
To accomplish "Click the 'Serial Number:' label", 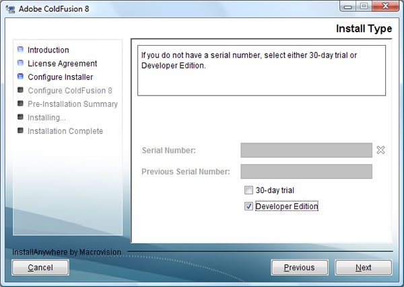I will point(169,151).
